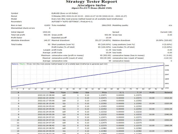Click "Long positions (won %)" label
Viewport: 178px width, 134px height.
click(x=123, y=44)
